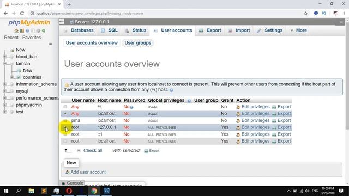Expand the blood_ban database node
The width and height of the screenshot is (349, 196).
click(x=5, y=57)
